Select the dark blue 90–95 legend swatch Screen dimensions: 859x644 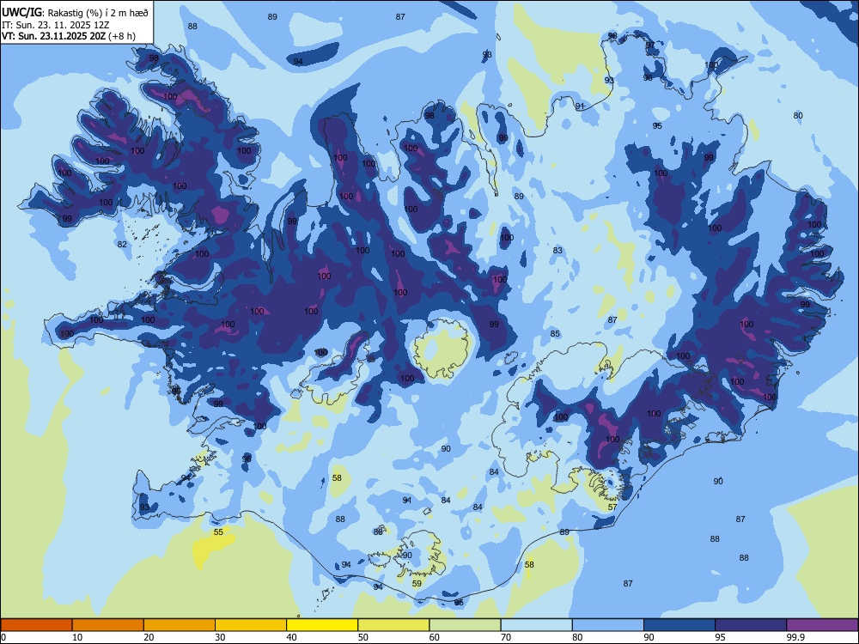[x=679, y=625]
